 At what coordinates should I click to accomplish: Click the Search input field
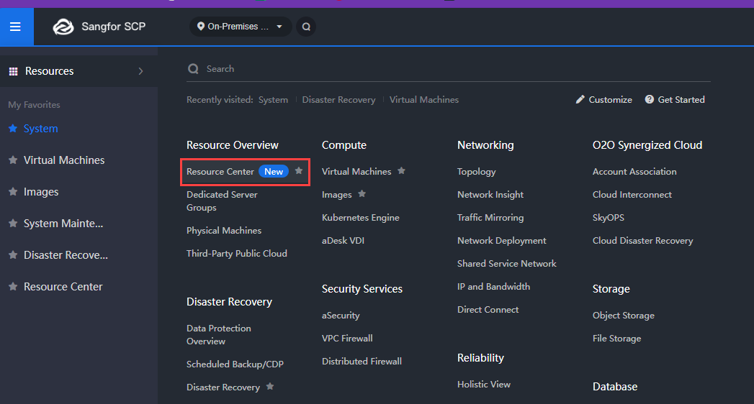coord(448,69)
